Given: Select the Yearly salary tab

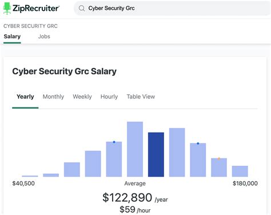Looking at the screenshot, I should 25,97.
